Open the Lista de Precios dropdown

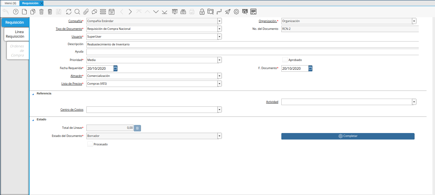click(220, 84)
